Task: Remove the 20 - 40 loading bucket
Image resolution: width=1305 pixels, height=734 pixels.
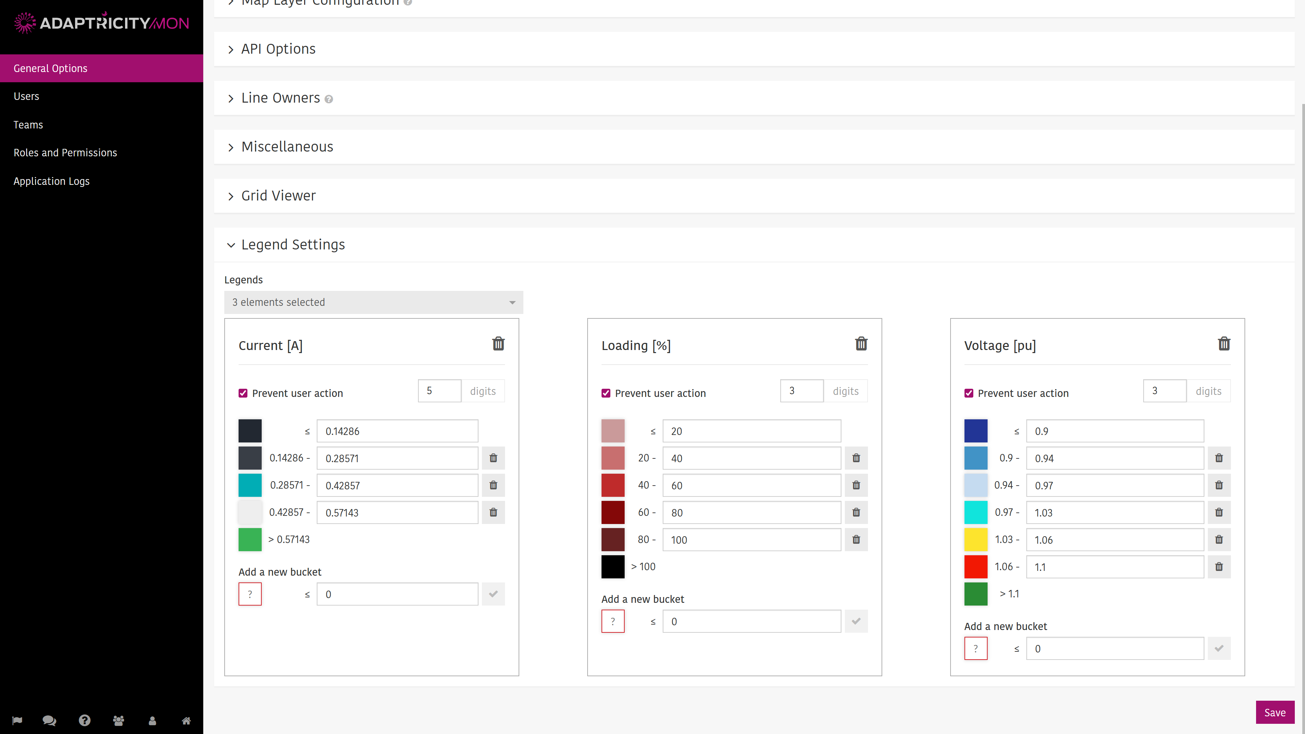Action: click(856, 458)
